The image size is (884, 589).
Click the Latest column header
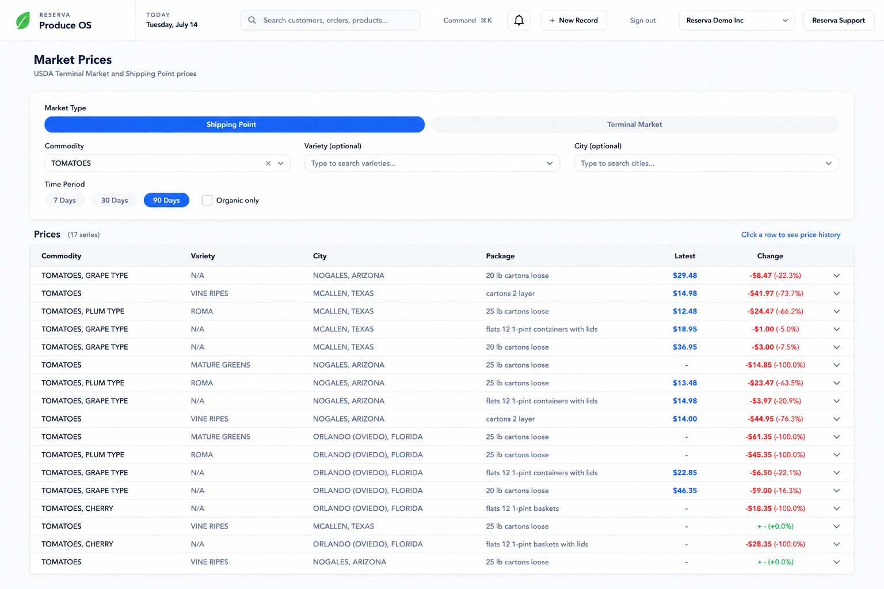point(685,256)
